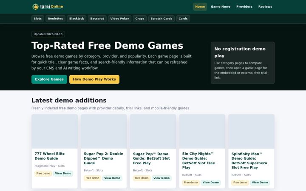Select the Roulettes category chip
This screenshot has height=191, width=306.
click(x=55, y=19)
